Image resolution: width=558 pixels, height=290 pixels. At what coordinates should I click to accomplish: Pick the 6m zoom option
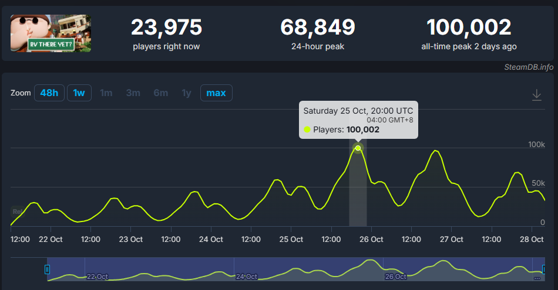[160, 93]
